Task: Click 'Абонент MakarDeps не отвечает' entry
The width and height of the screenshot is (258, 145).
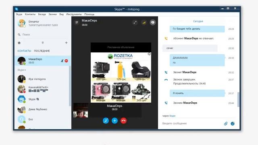Action: [193, 38]
